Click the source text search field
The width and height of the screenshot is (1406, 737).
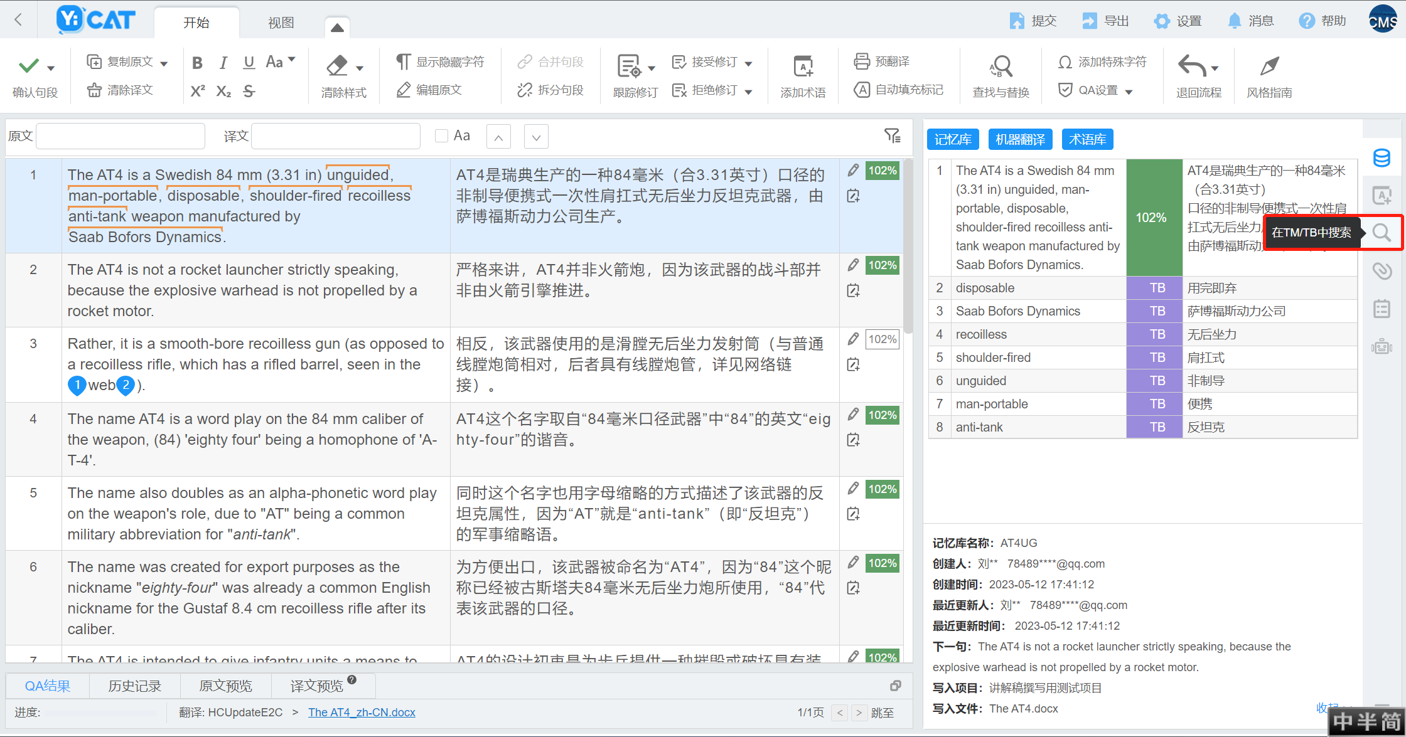click(x=121, y=136)
